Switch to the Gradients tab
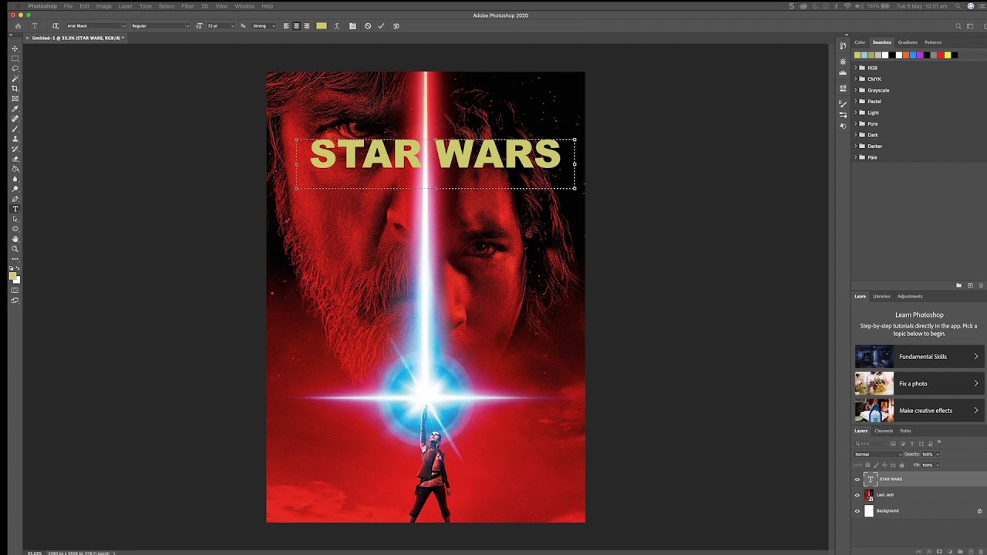 [908, 42]
